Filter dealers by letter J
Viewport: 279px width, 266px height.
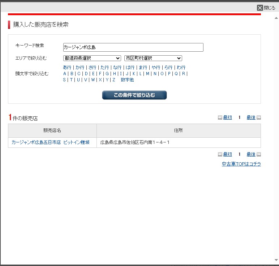tap(127, 74)
